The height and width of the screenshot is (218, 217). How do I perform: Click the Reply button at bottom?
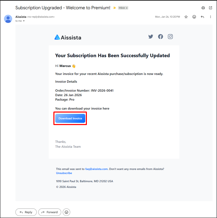point(26,212)
